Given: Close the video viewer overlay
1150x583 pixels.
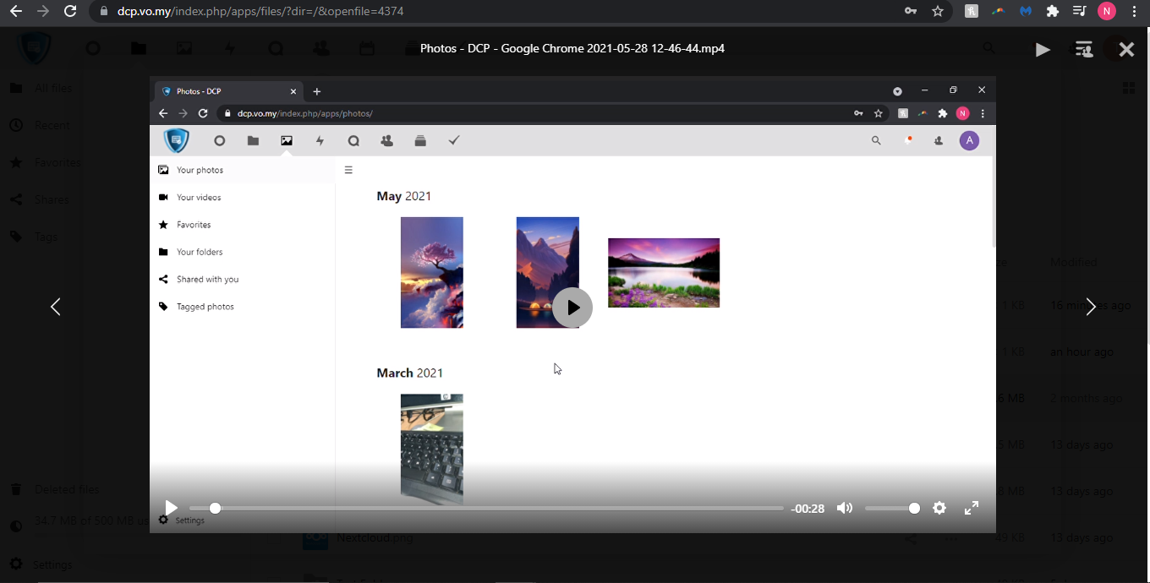Looking at the screenshot, I should (1126, 50).
